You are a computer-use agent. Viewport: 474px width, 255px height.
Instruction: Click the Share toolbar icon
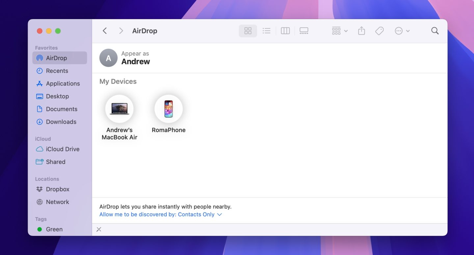(361, 31)
